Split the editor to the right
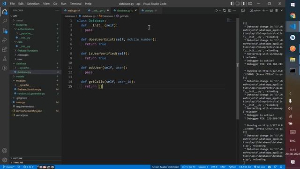Viewport: 300px width, 169px height. pyautogui.click(x=230, y=10)
